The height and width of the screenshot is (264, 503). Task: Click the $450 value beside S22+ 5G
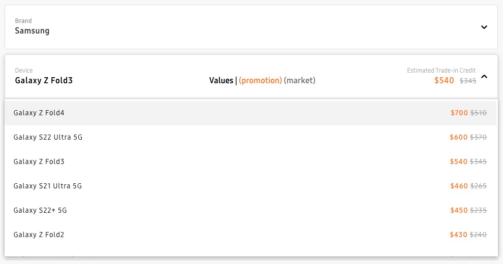pos(459,210)
